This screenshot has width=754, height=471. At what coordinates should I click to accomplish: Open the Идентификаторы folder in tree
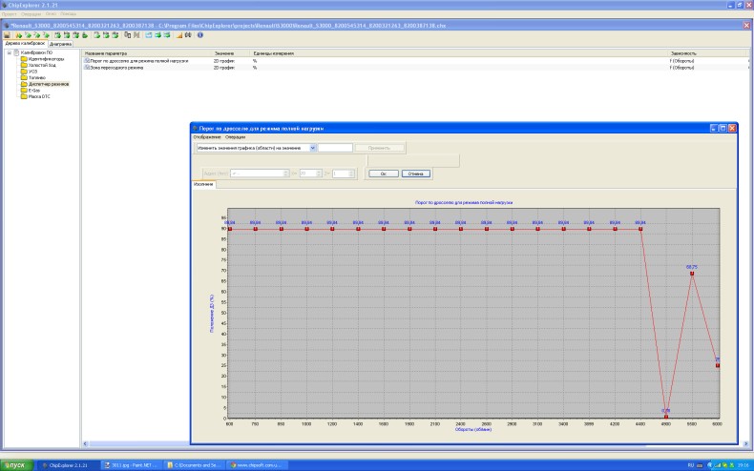(45, 59)
